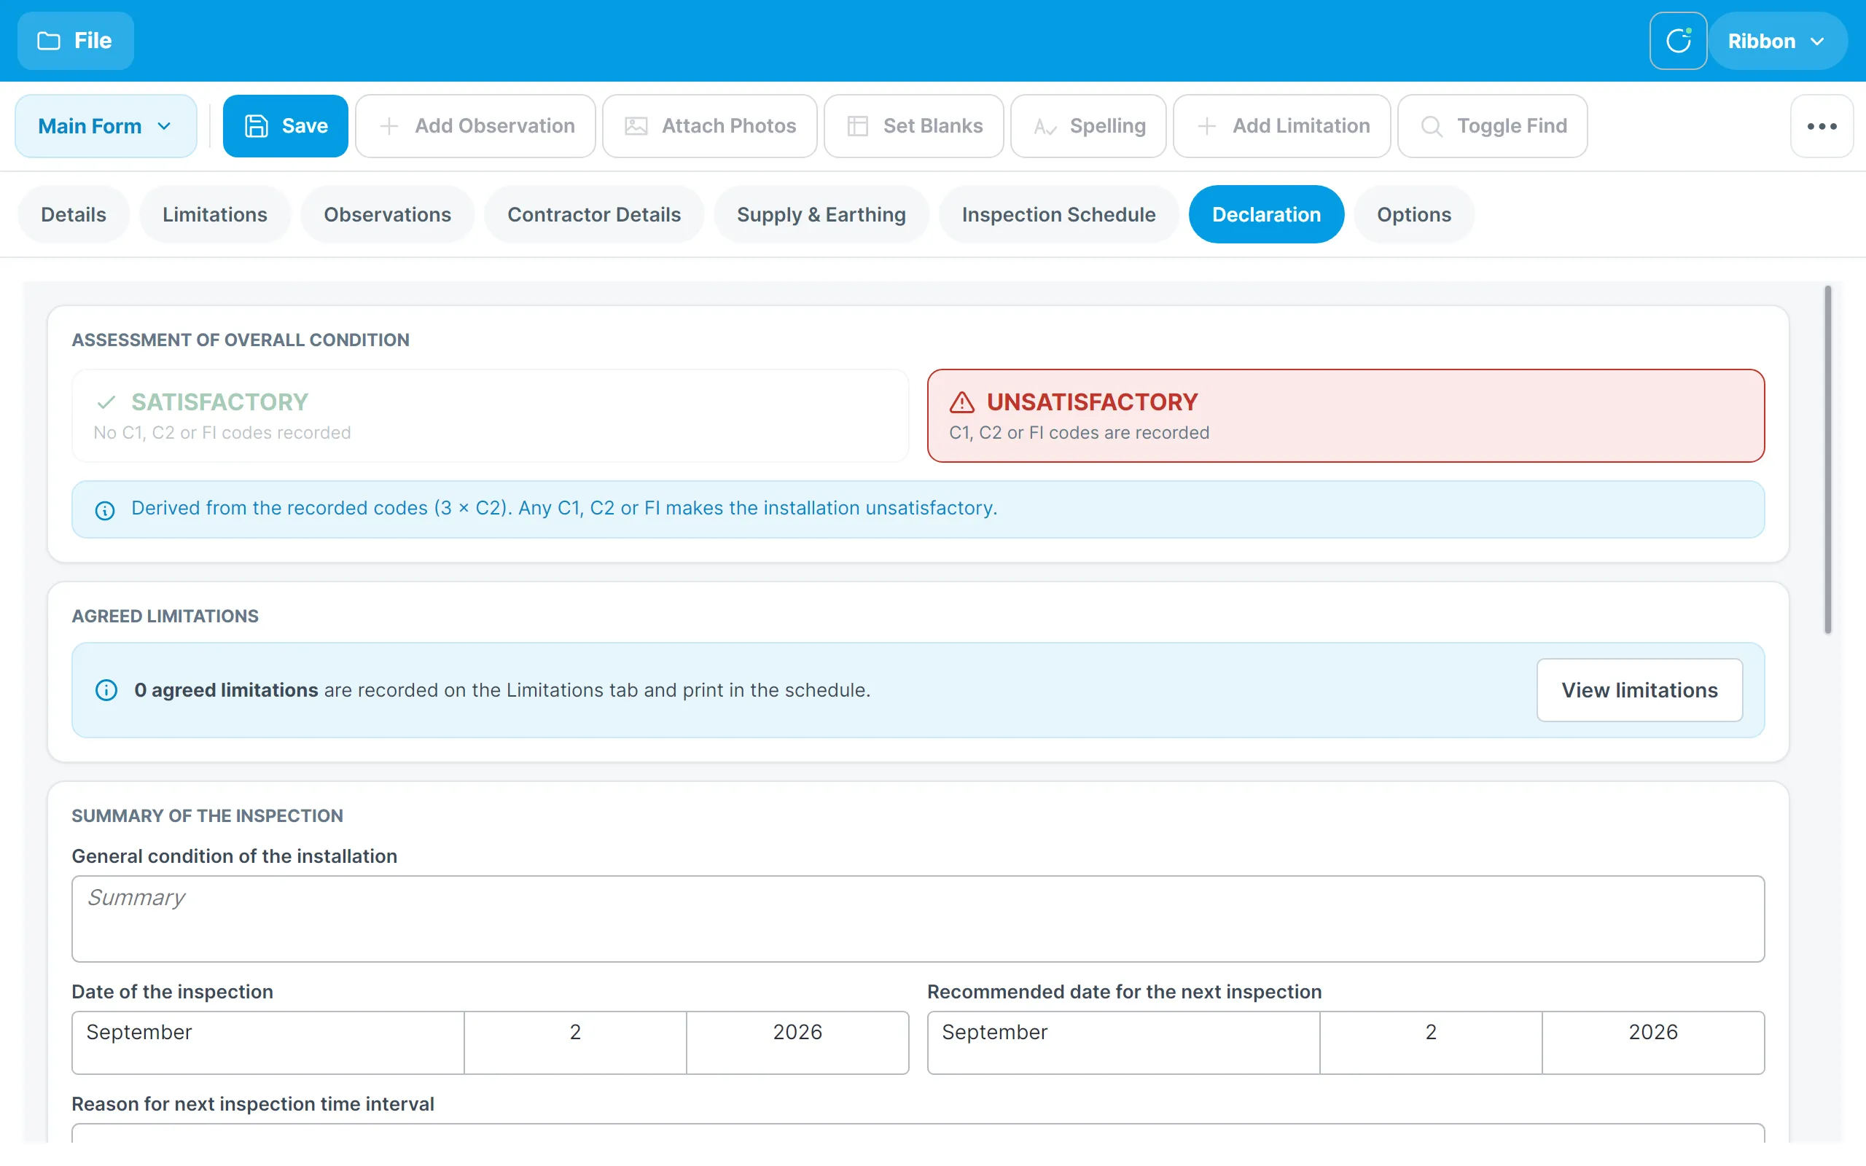Open the Options tab
Screen dimensions: 1866x1166
click(x=1414, y=214)
